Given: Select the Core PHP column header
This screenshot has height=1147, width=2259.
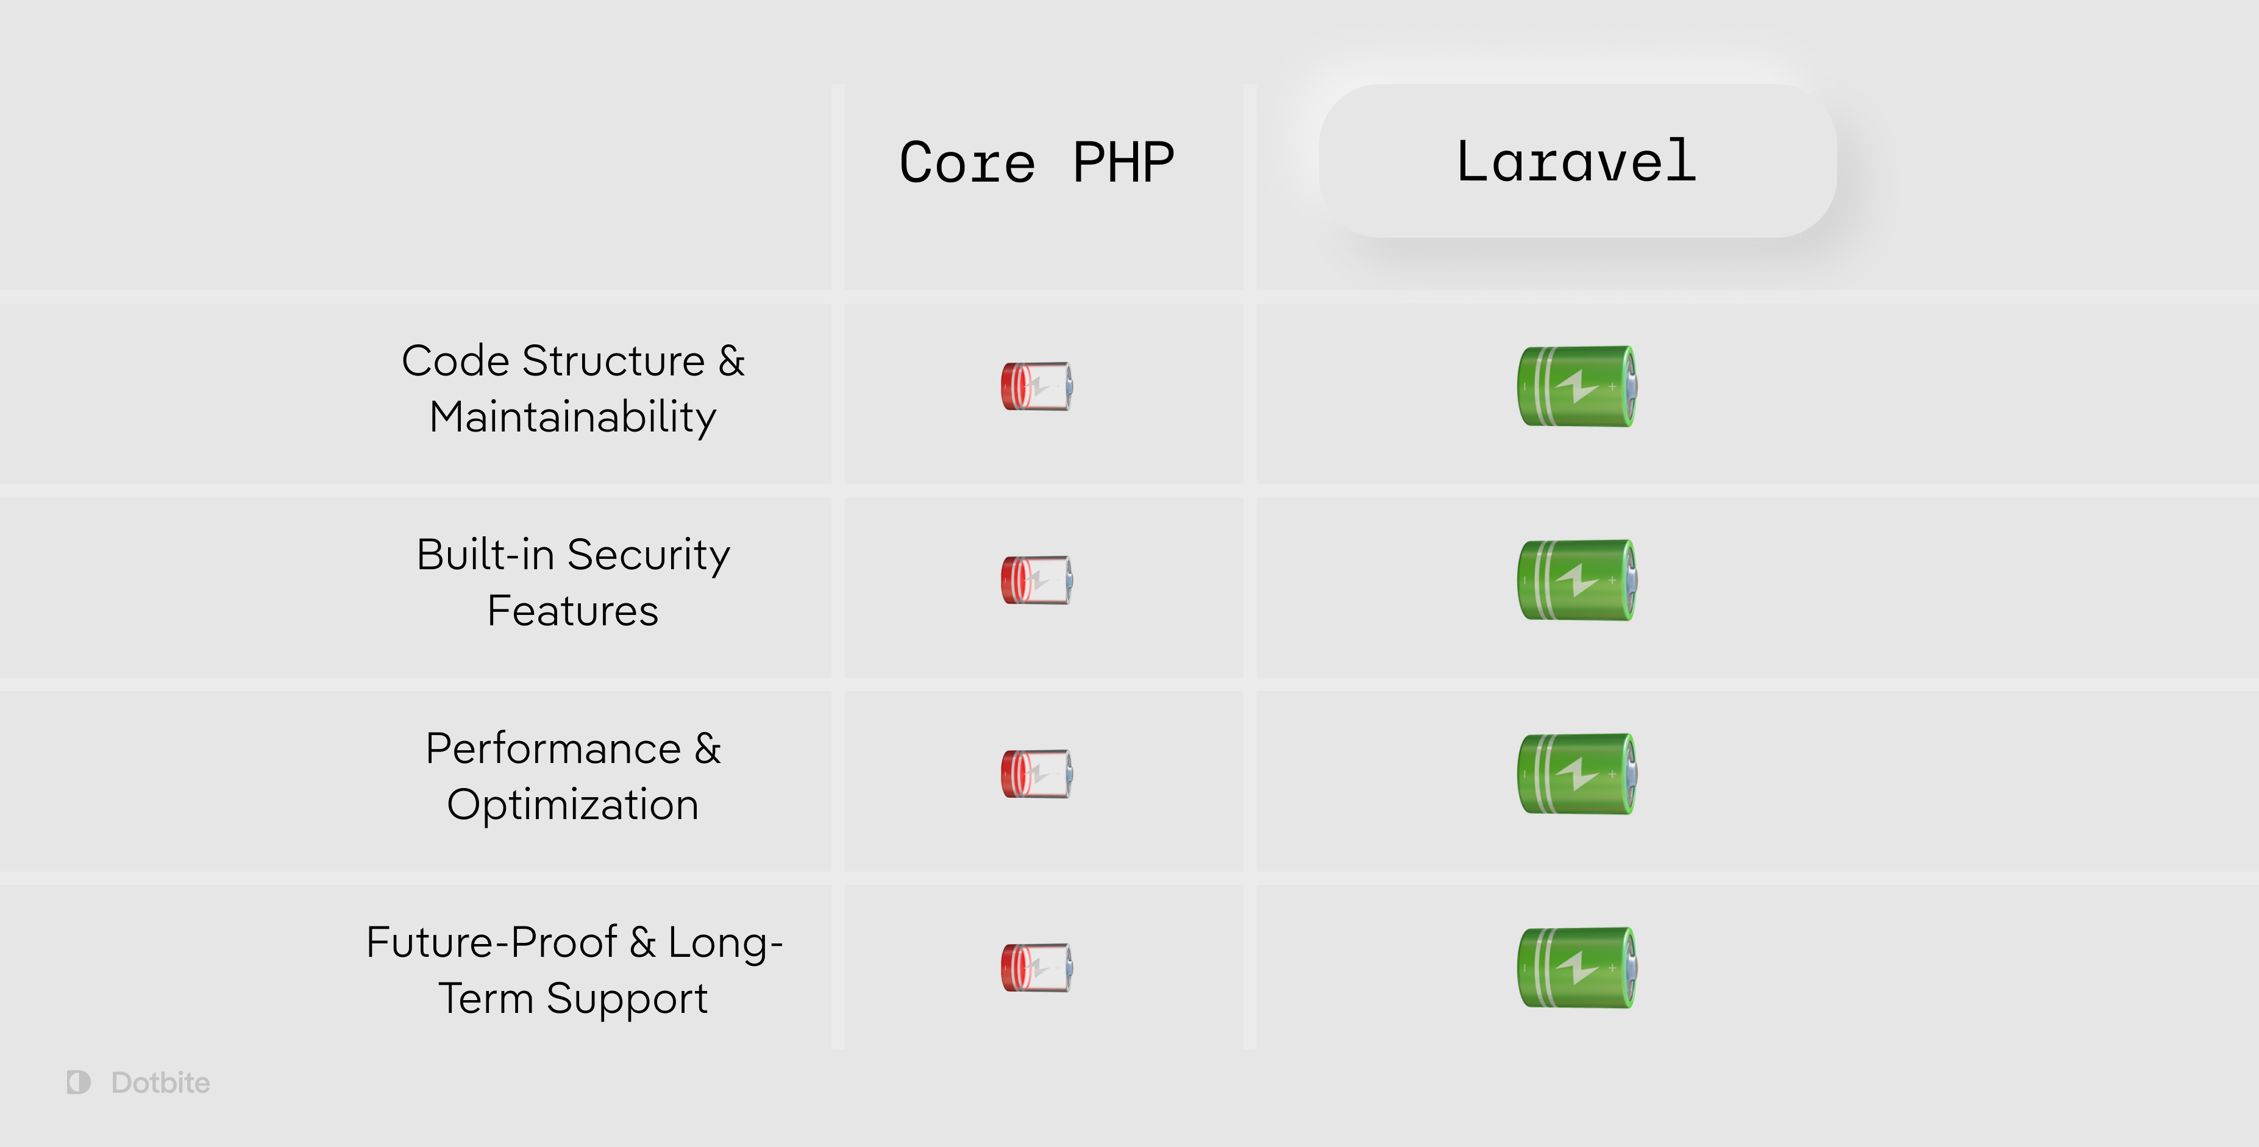Looking at the screenshot, I should [x=1037, y=162].
